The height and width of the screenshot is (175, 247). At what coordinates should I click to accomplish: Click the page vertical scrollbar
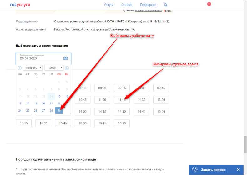tap(245, 144)
